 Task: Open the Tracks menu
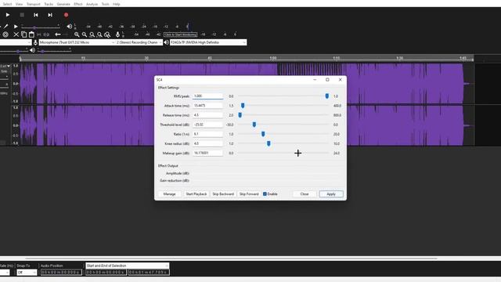click(49, 4)
